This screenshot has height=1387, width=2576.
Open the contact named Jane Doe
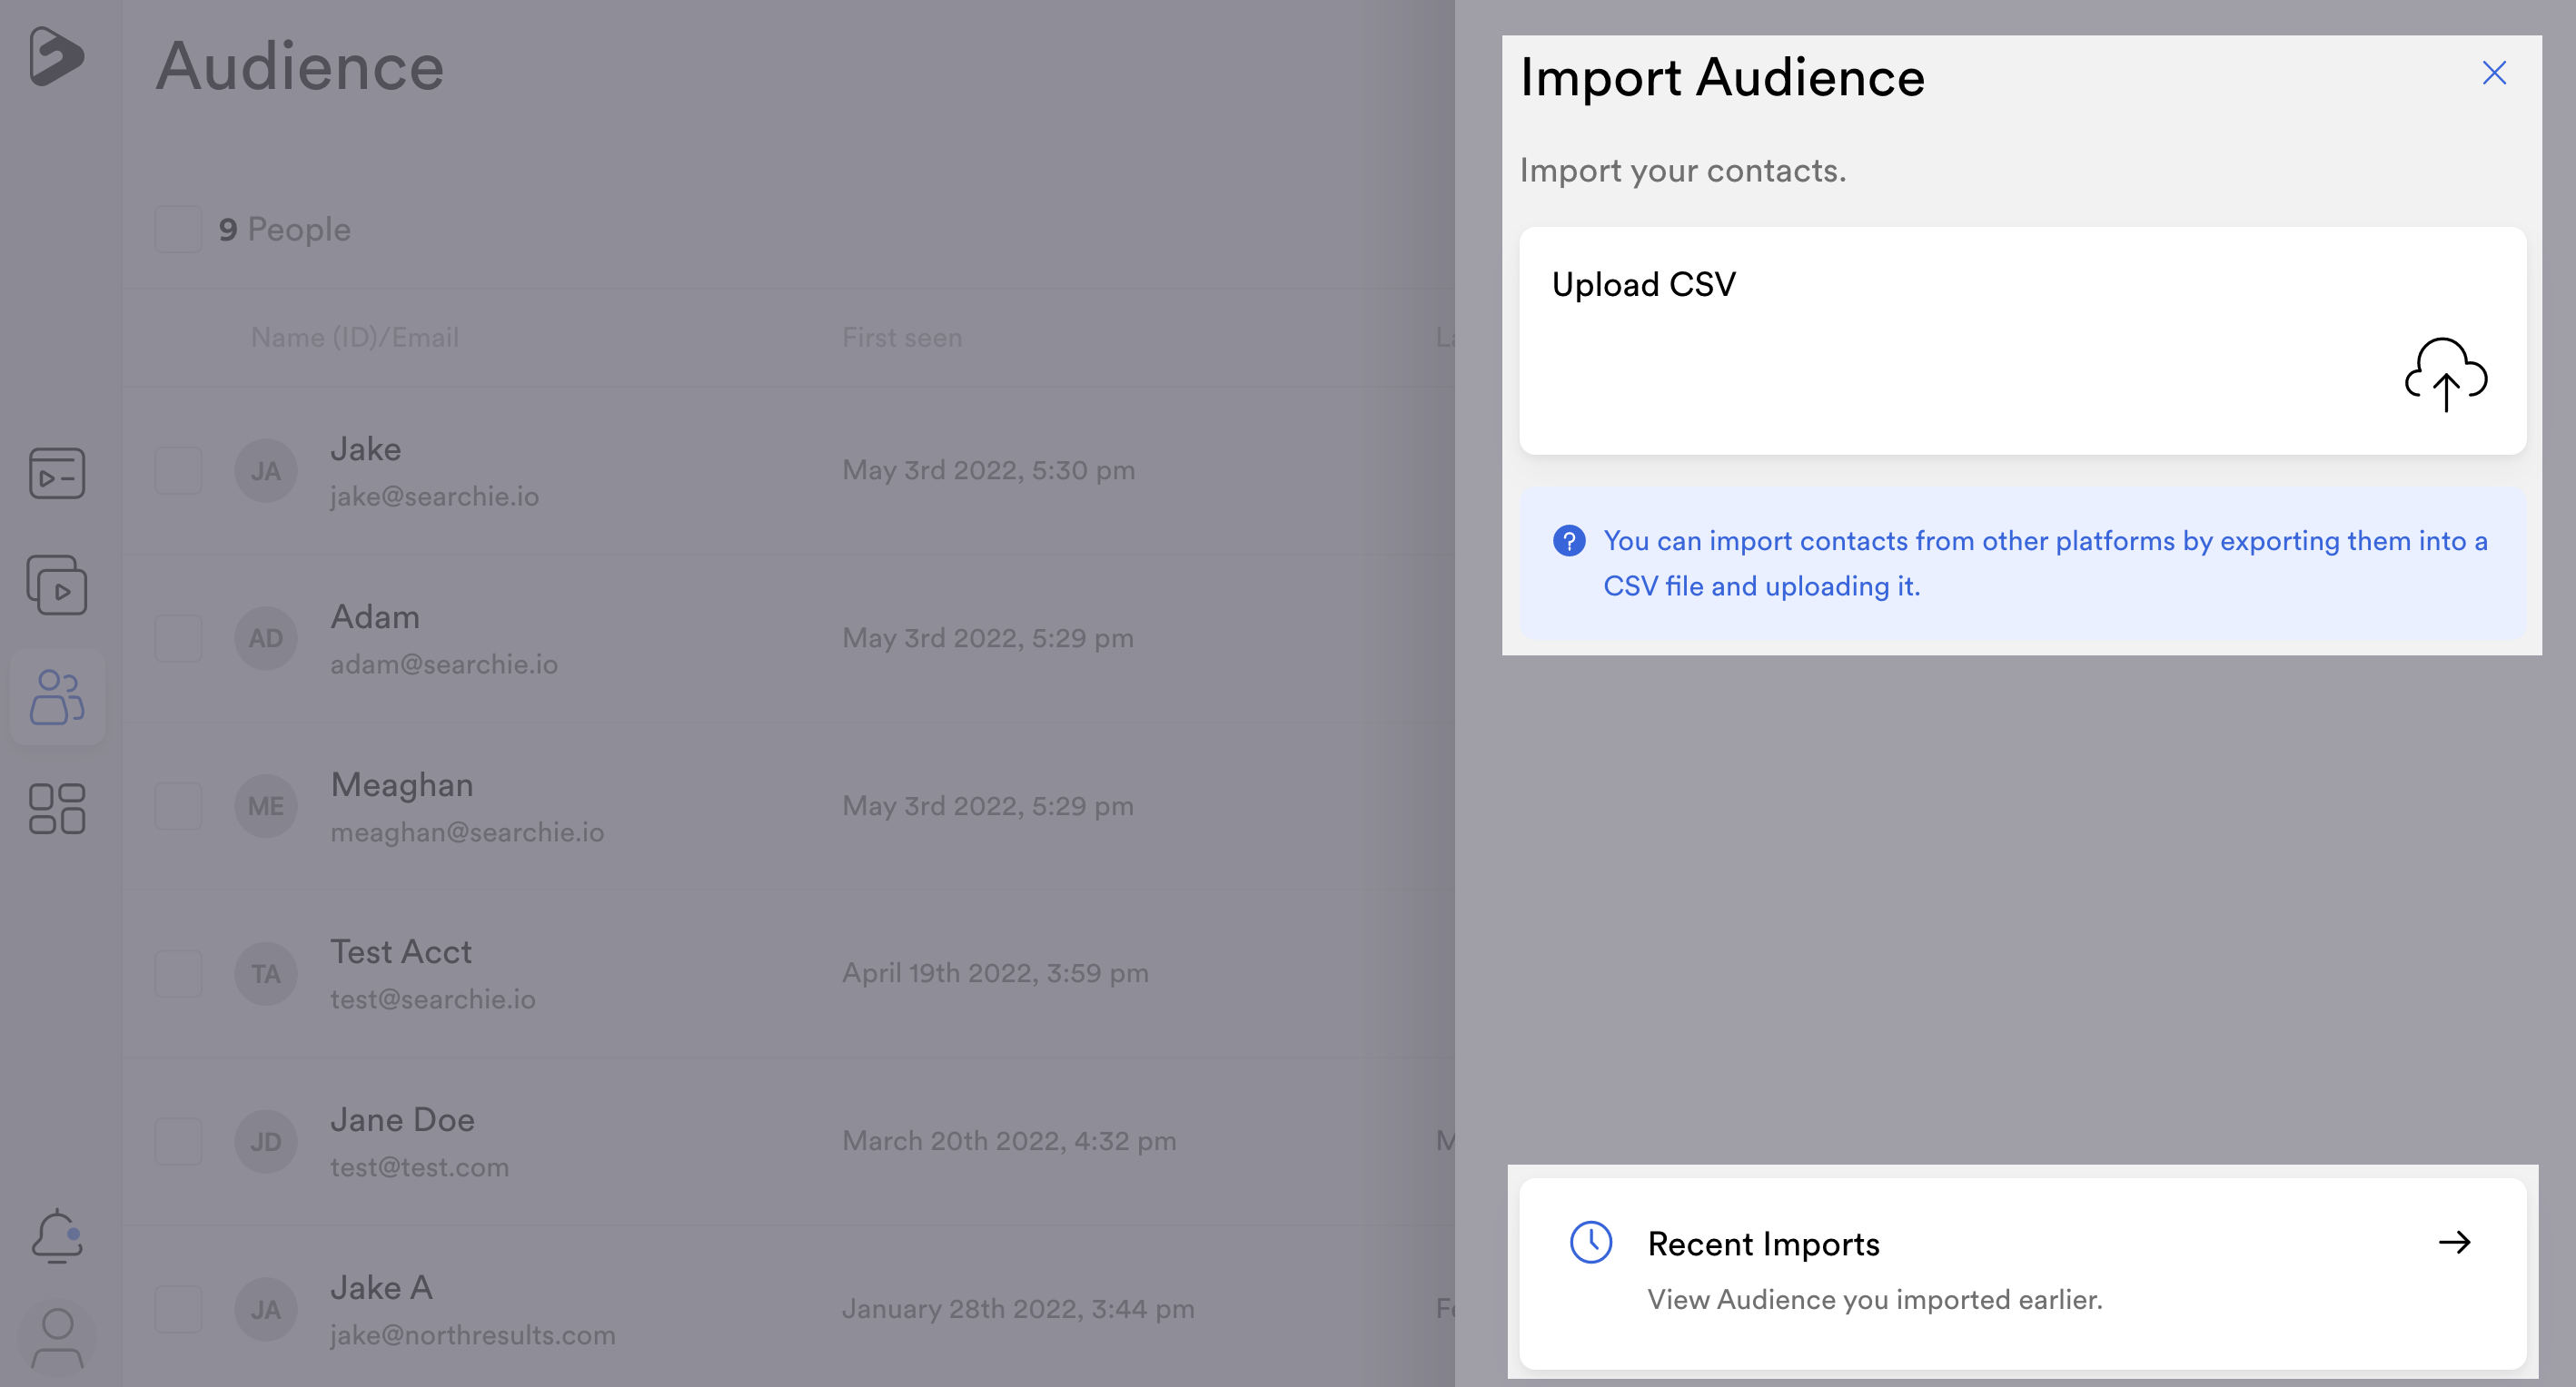(x=402, y=1120)
